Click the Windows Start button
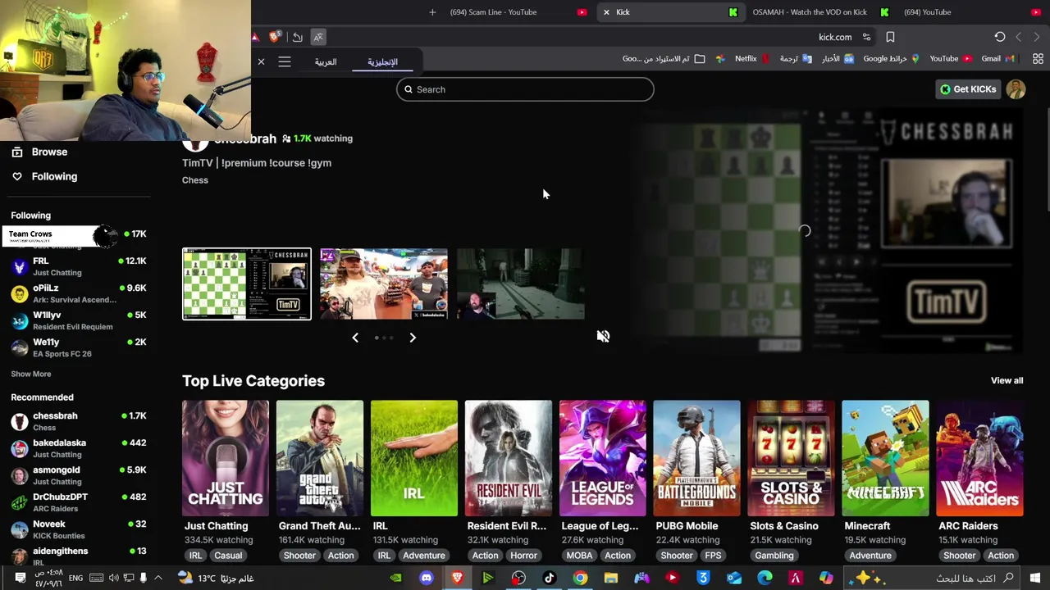This screenshot has height=590, width=1050. (x=1035, y=578)
